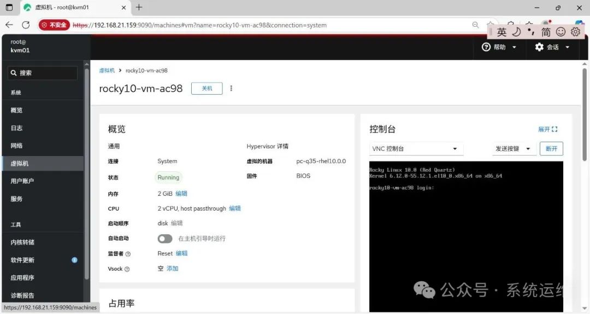Click the sidebar 搜索 search field
This screenshot has height=314, width=590.
pos(43,73)
